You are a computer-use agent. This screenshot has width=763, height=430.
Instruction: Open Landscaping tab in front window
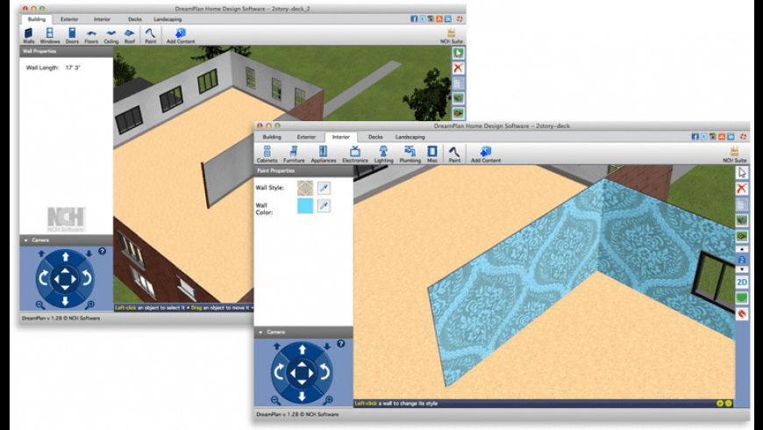point(410,137)
